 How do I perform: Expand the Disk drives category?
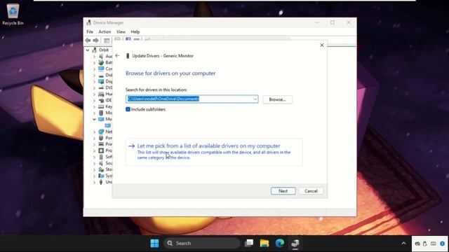click(94, 75)
